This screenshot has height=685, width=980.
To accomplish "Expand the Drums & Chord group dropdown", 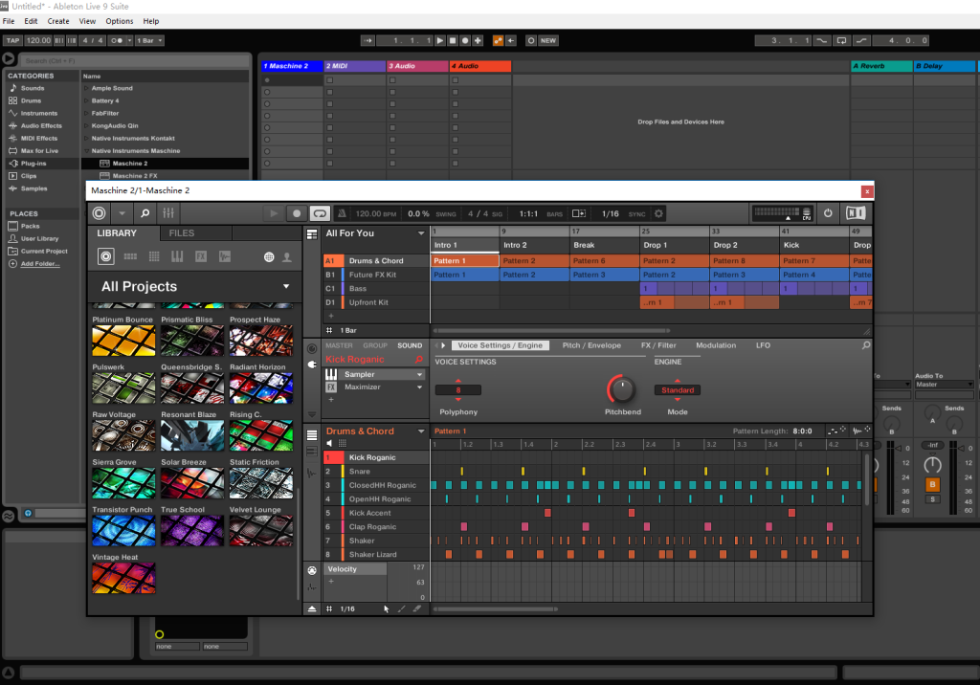I will pyautogui.click(x=421, y=431).
